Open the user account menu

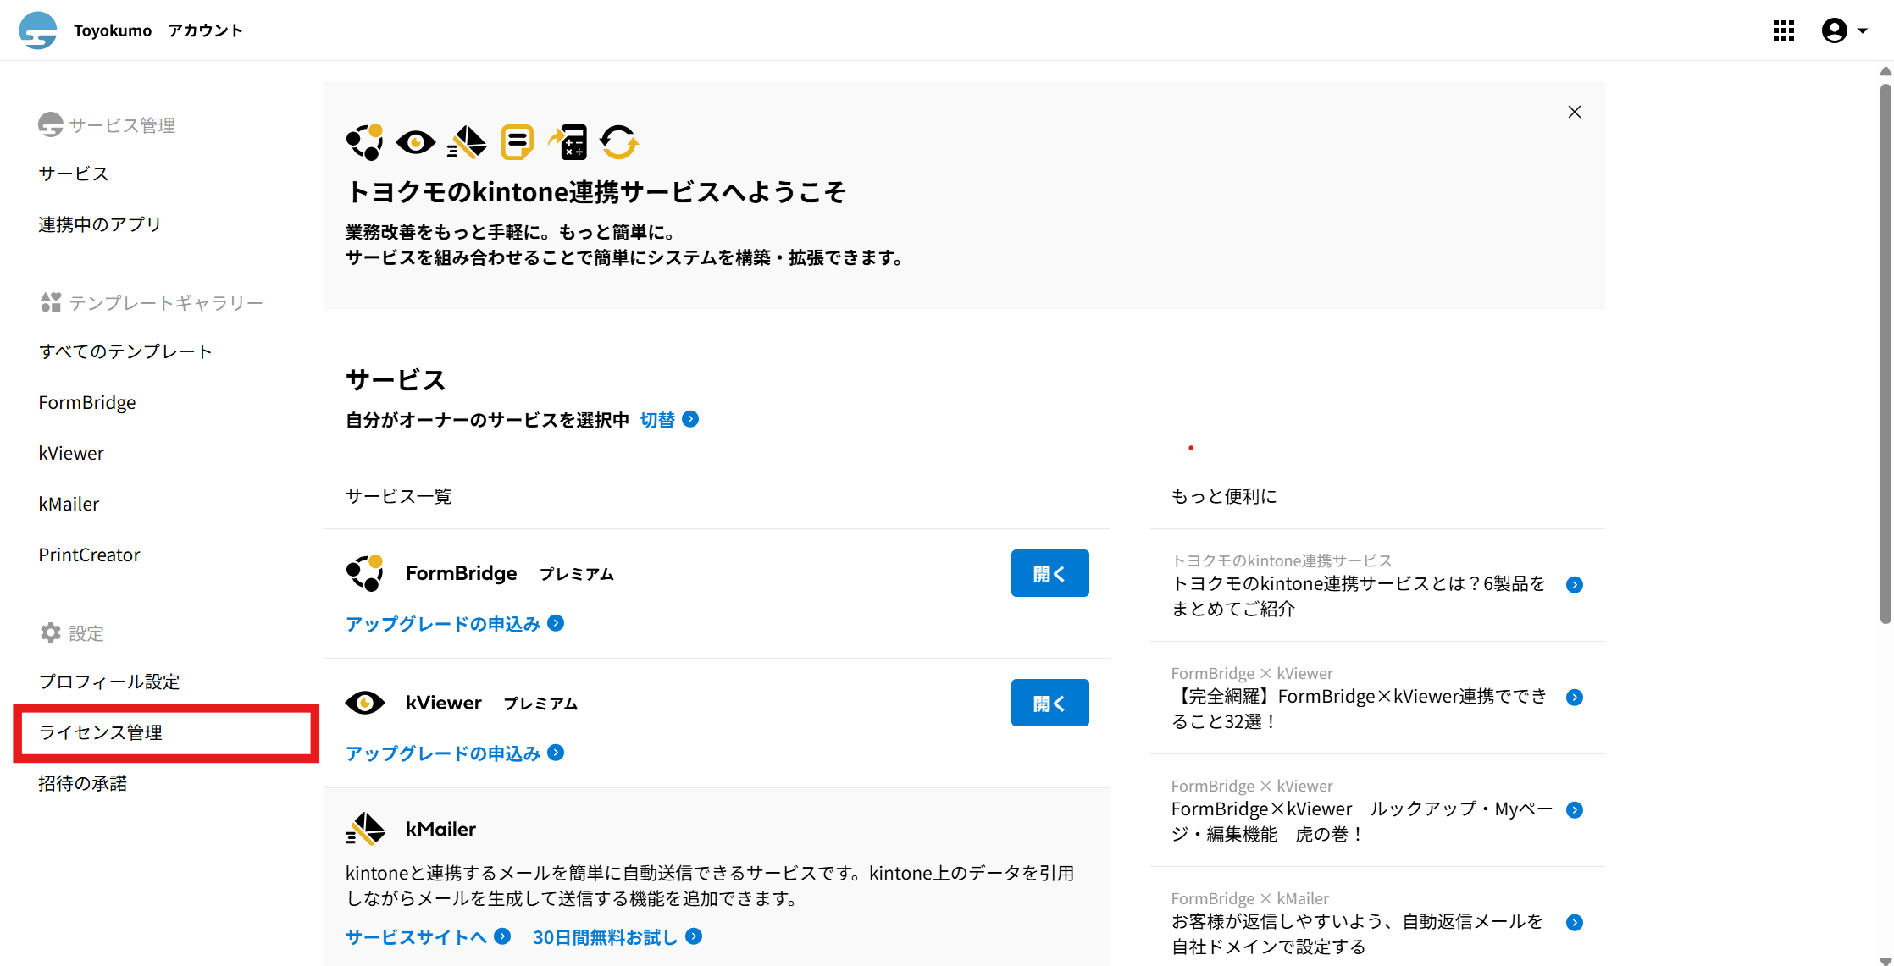(x=1844, y=30)
